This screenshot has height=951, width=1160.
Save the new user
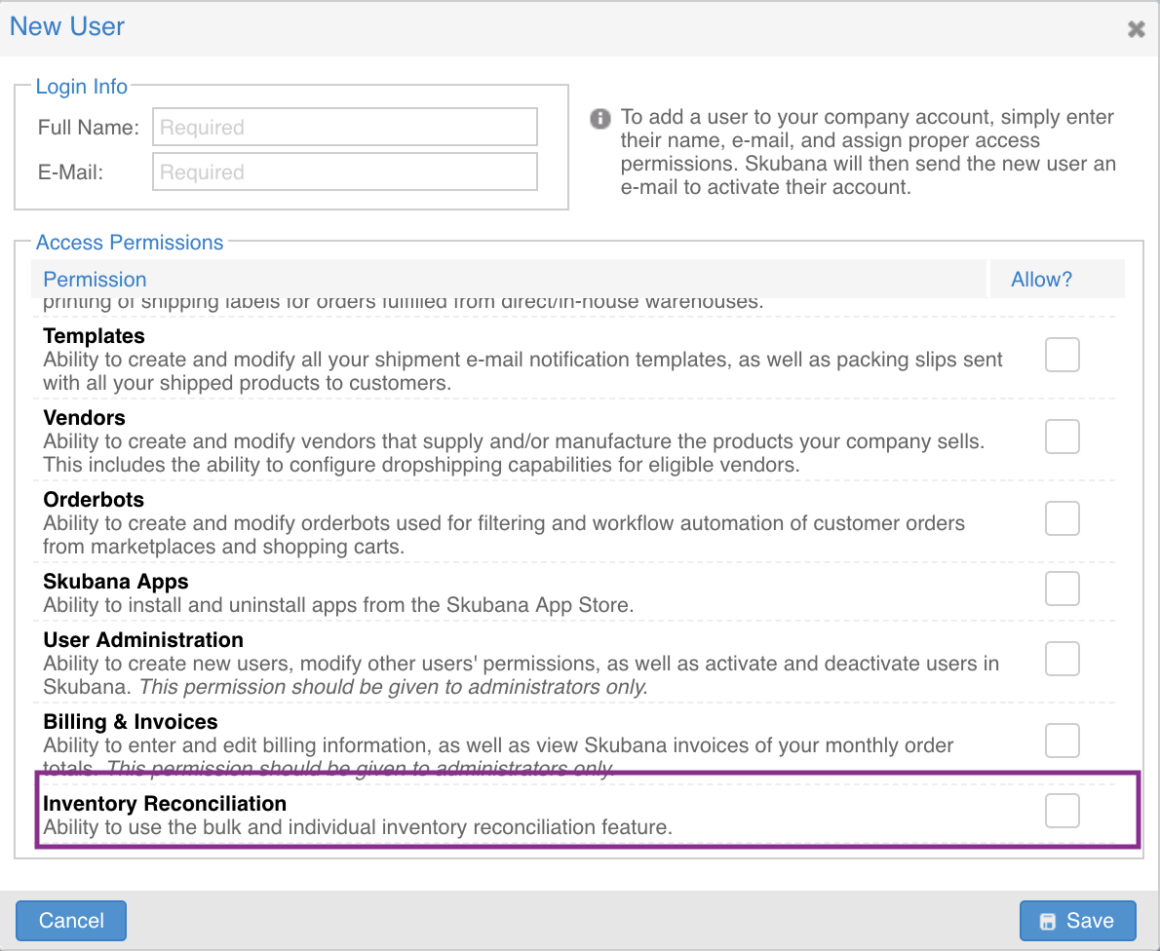(x=1078, y=921)
